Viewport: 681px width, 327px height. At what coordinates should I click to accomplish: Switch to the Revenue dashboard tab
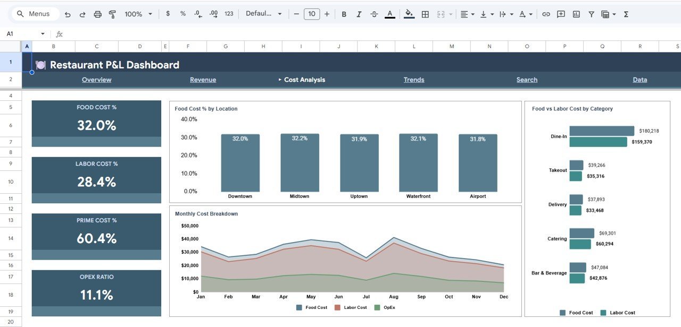click(x=203, y=80)
